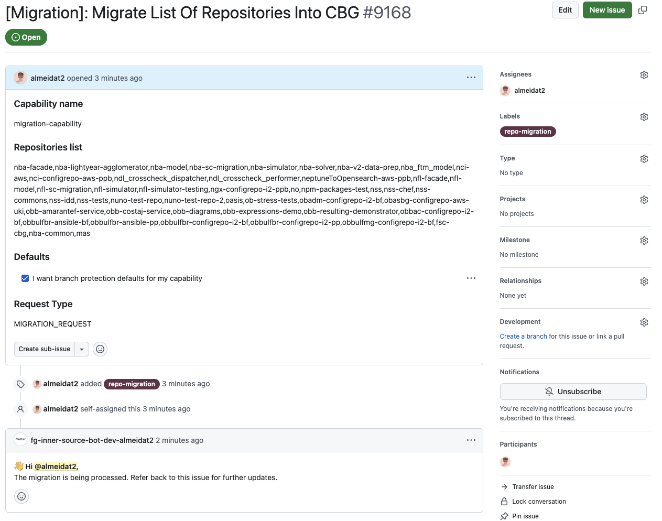662x521 pixels.
Task: Add emoji reaction to the issue description
Action: (100, 349)
